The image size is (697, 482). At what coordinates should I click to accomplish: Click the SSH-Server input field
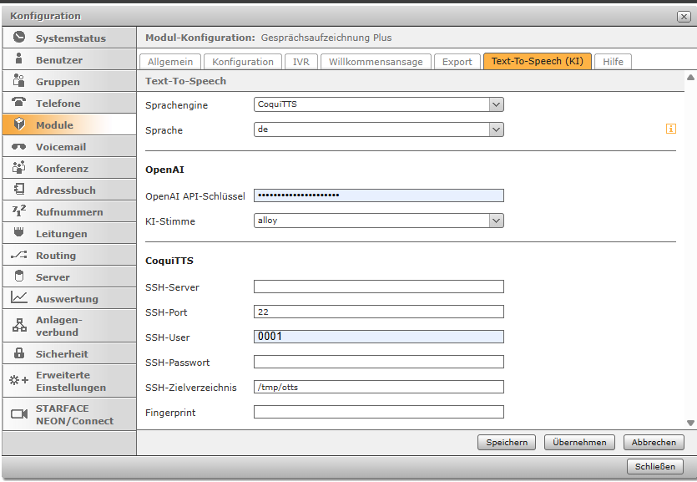[x=378, y=287]
